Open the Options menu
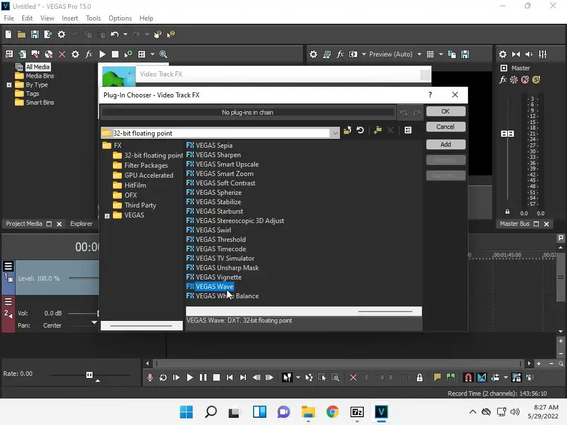 (120, 18)
